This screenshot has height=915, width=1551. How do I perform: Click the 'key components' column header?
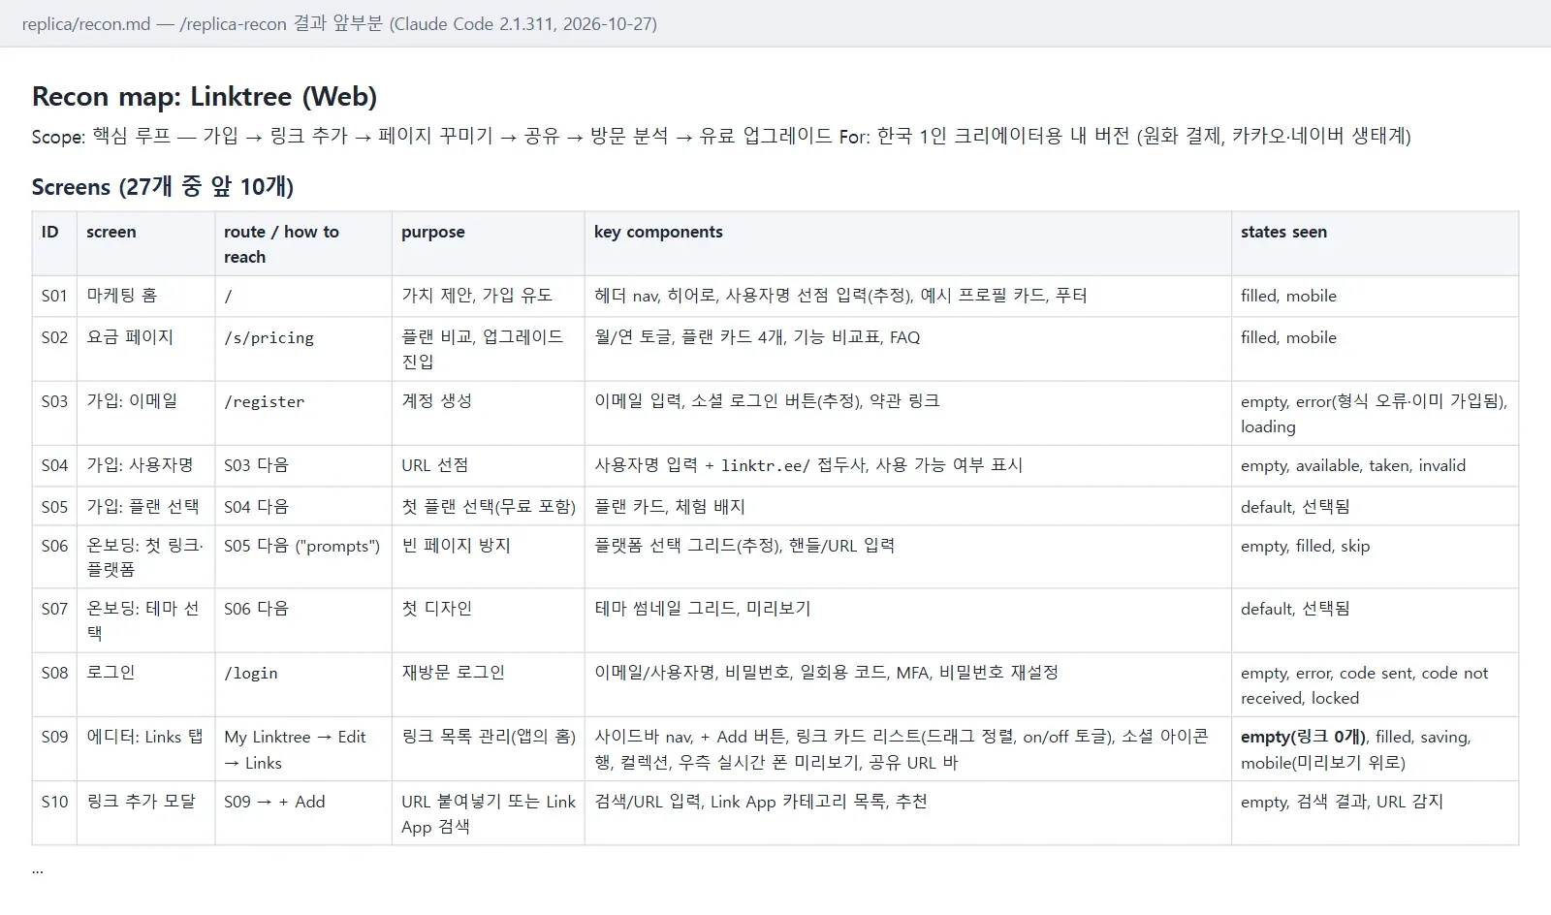pos(908,243)
